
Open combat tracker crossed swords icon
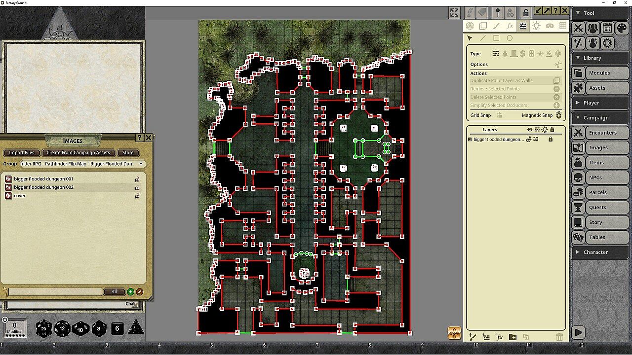(x=578, y=28)
